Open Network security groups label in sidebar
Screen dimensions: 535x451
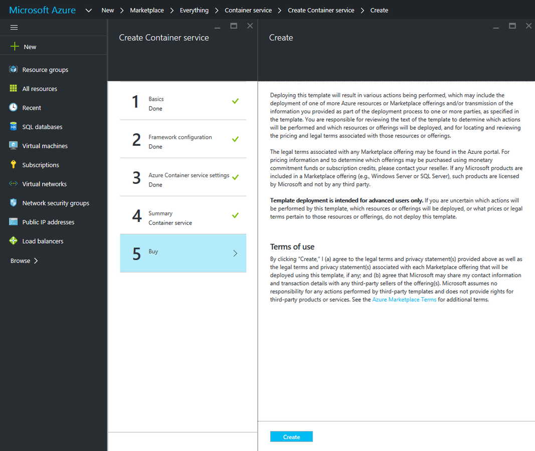56,203
